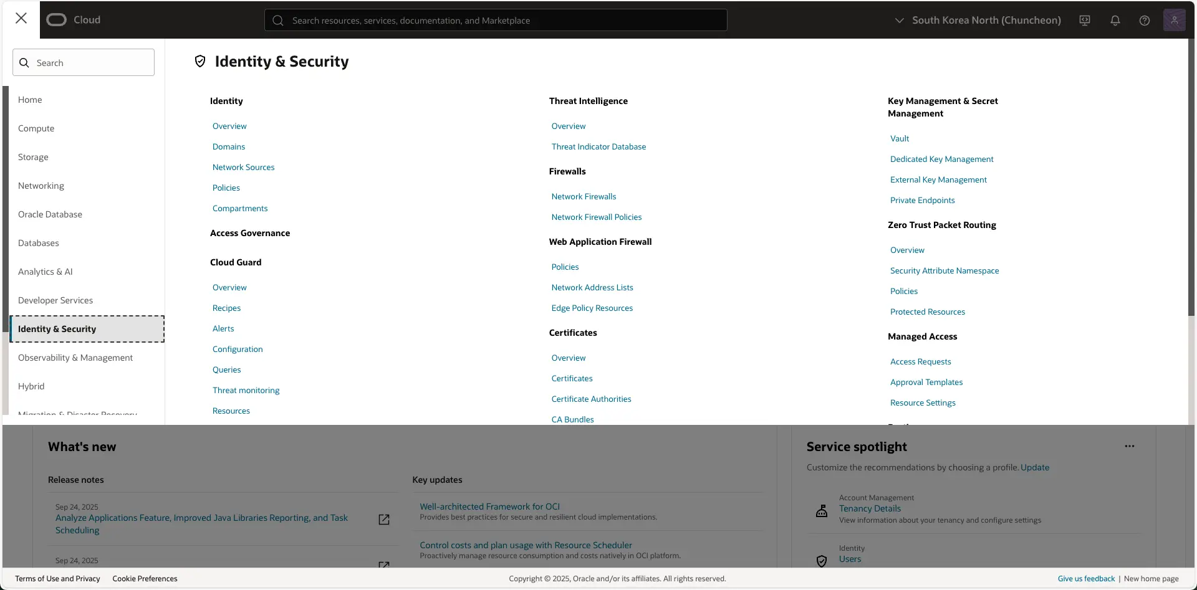Open Compartments under Identity
The width and height of the screenshot is (1197, 590).
(240, 208)
